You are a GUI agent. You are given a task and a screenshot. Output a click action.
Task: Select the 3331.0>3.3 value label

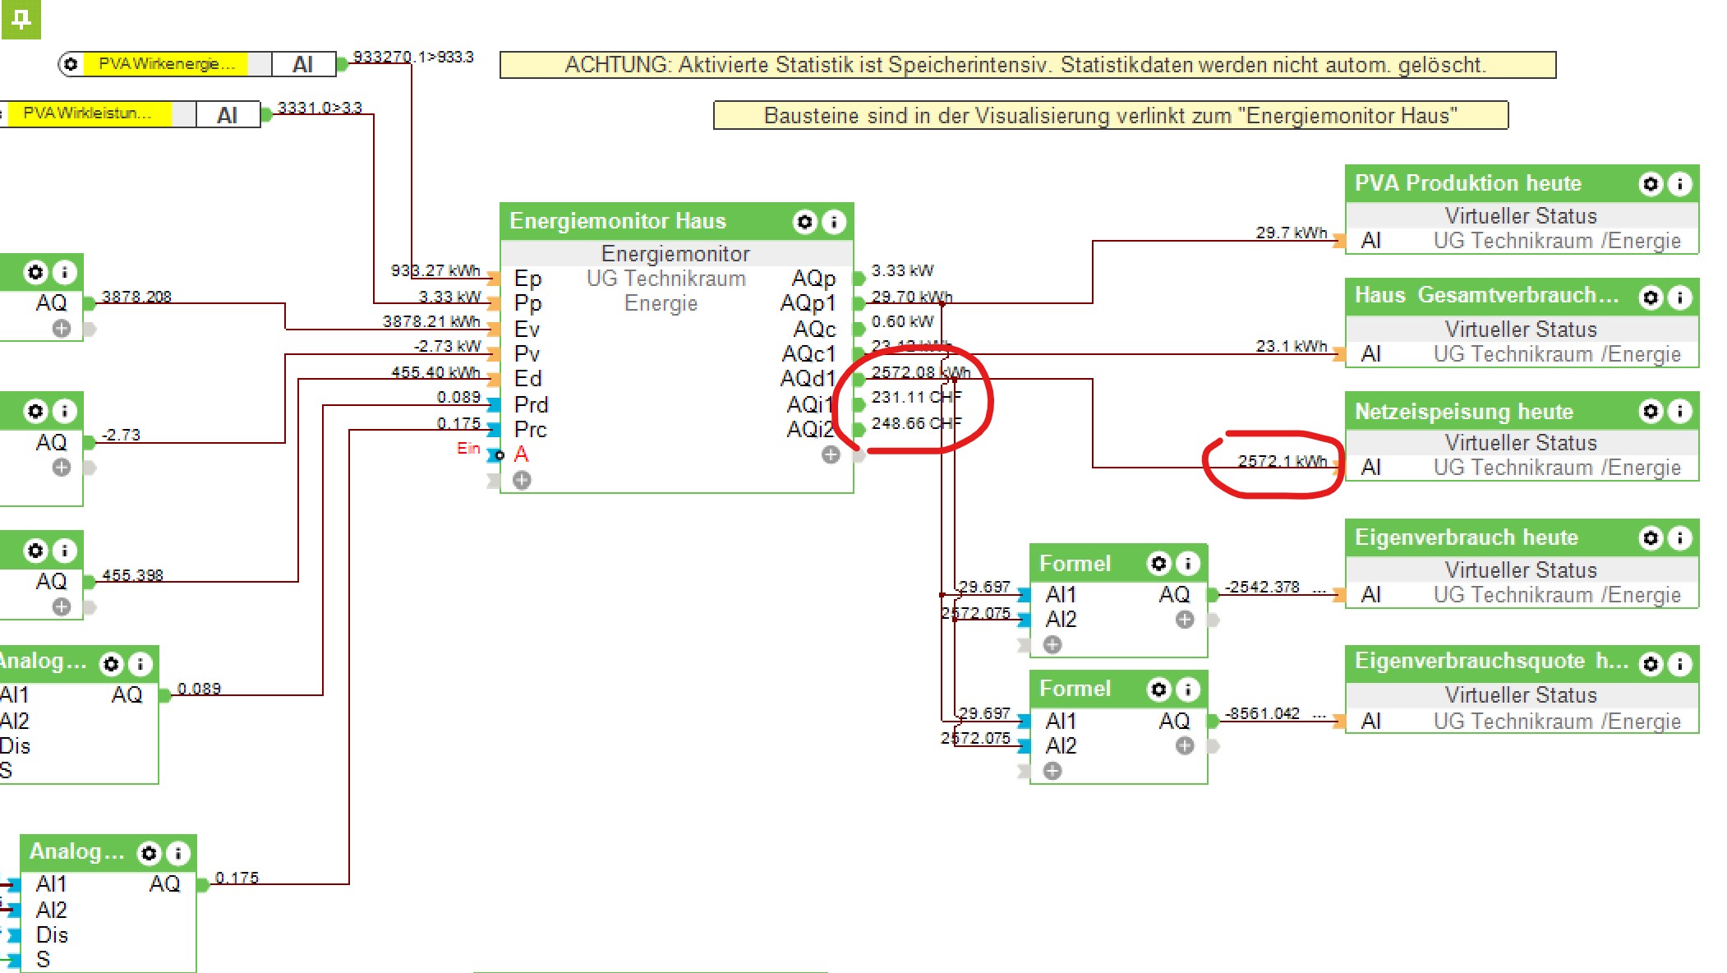coord(320,108)
